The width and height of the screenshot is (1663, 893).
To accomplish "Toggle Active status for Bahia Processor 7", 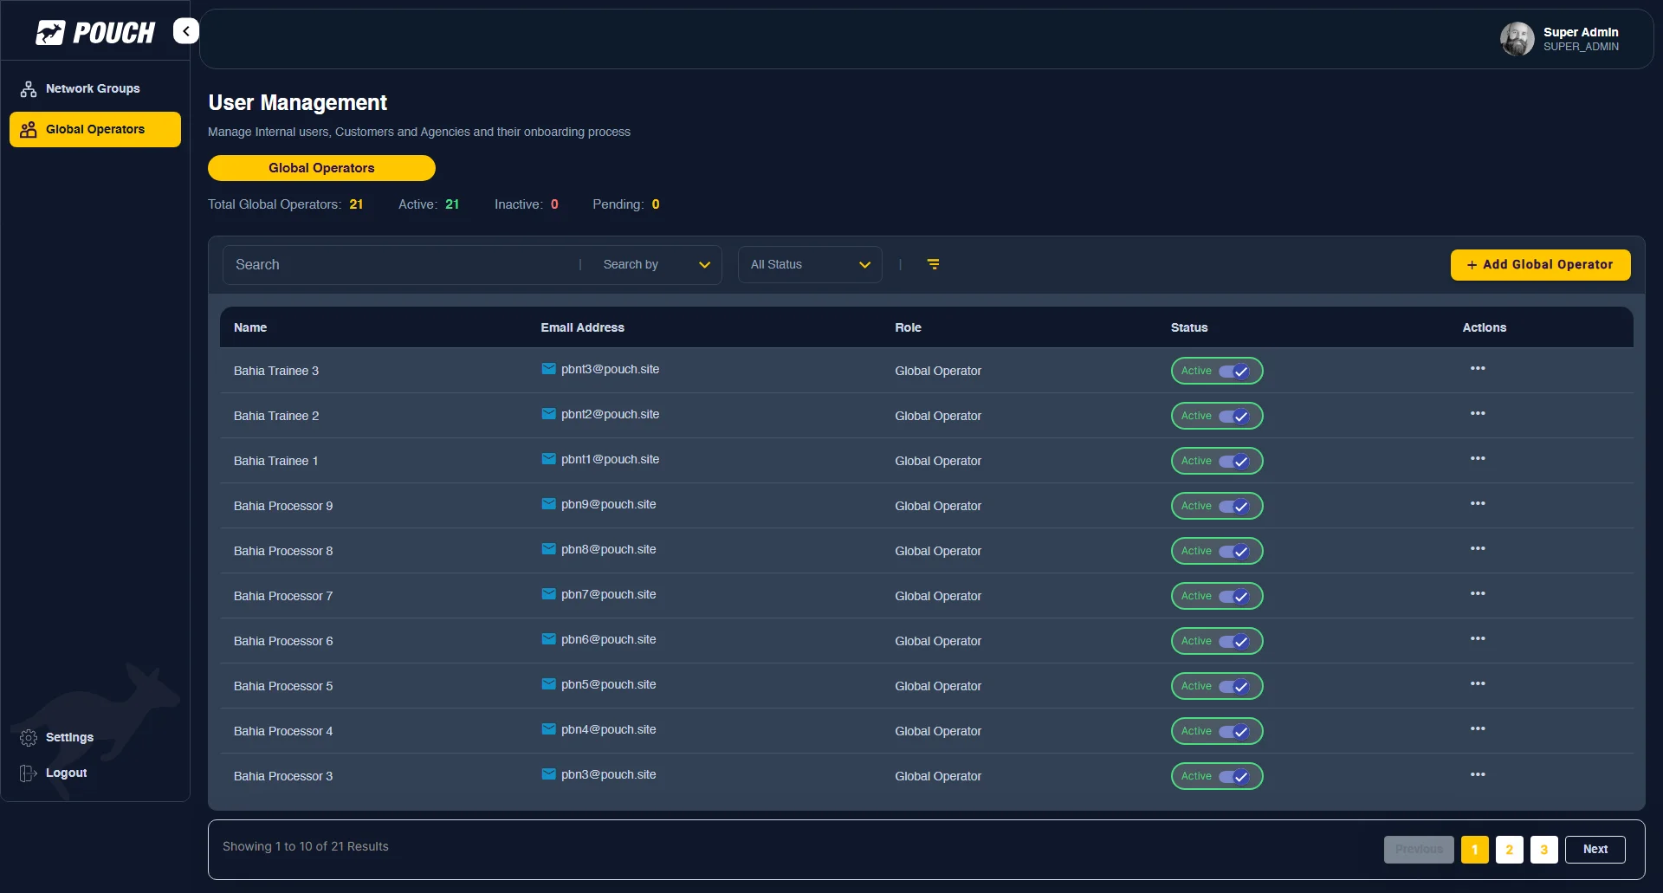I will click(1234, 597).
